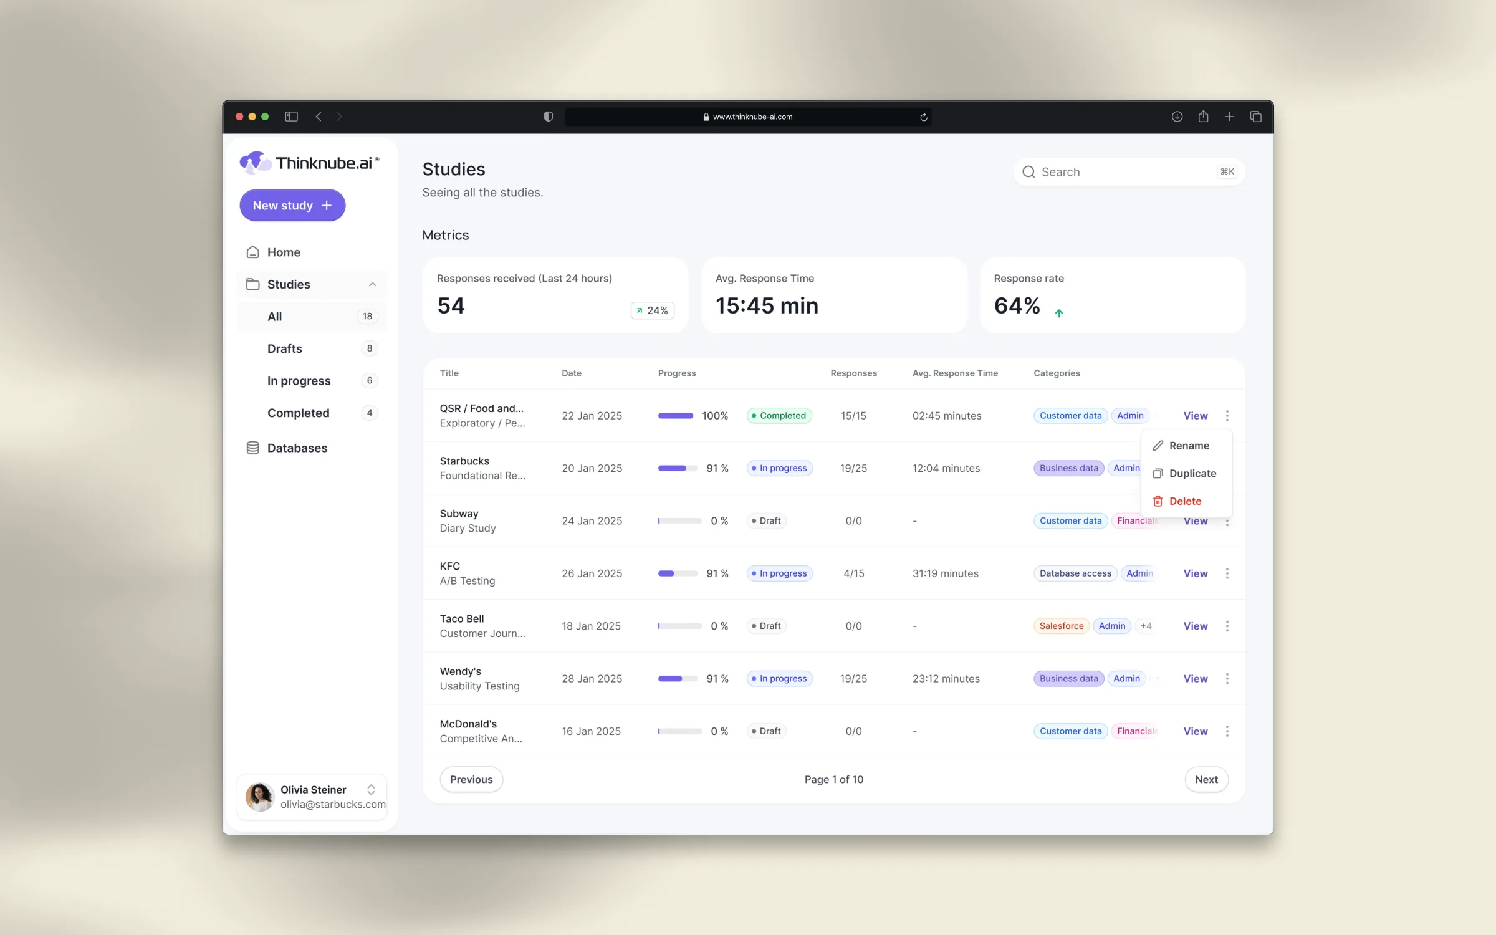This screenshot has width=1496, height=935.
Task: Click the Subway study title
Action: (x=459, y=514)
